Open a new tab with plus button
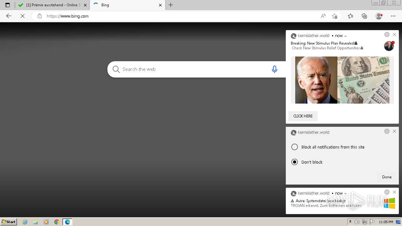The width and height of the screenshot is (402, 226). pyautogui.click(x=171, y=5)
